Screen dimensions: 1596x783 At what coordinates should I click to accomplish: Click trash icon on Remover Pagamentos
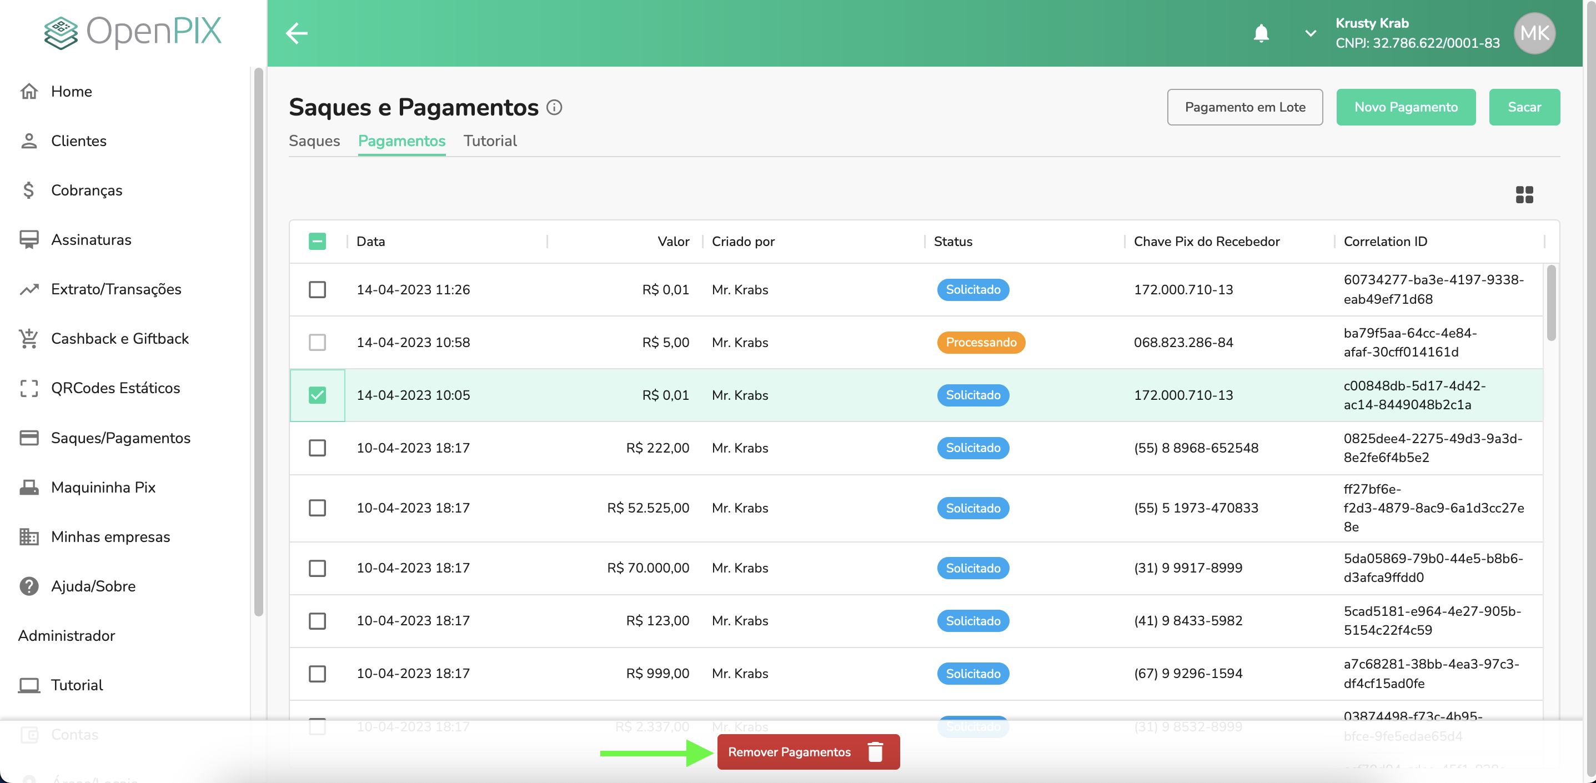tap(875, 752)
